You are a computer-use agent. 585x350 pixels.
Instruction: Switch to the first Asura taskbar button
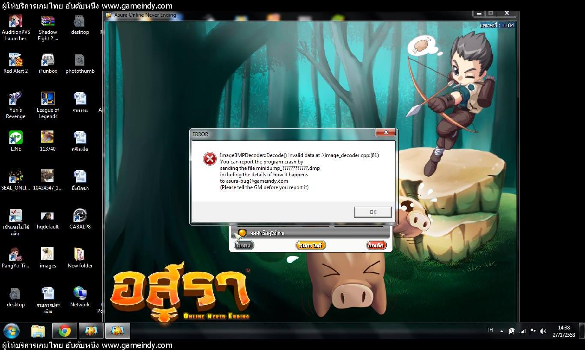pyautogui.click(x=91, y=331)
